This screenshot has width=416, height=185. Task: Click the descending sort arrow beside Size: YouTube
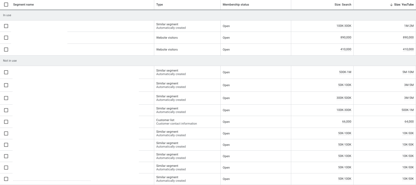[x=391, y=5]
